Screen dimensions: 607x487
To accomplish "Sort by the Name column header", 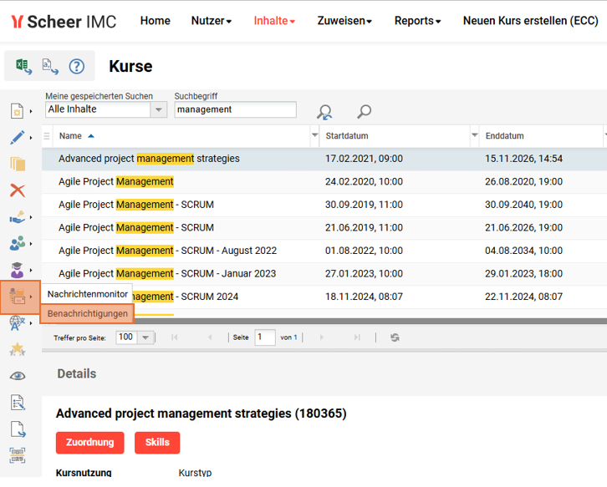I will 70,136.
